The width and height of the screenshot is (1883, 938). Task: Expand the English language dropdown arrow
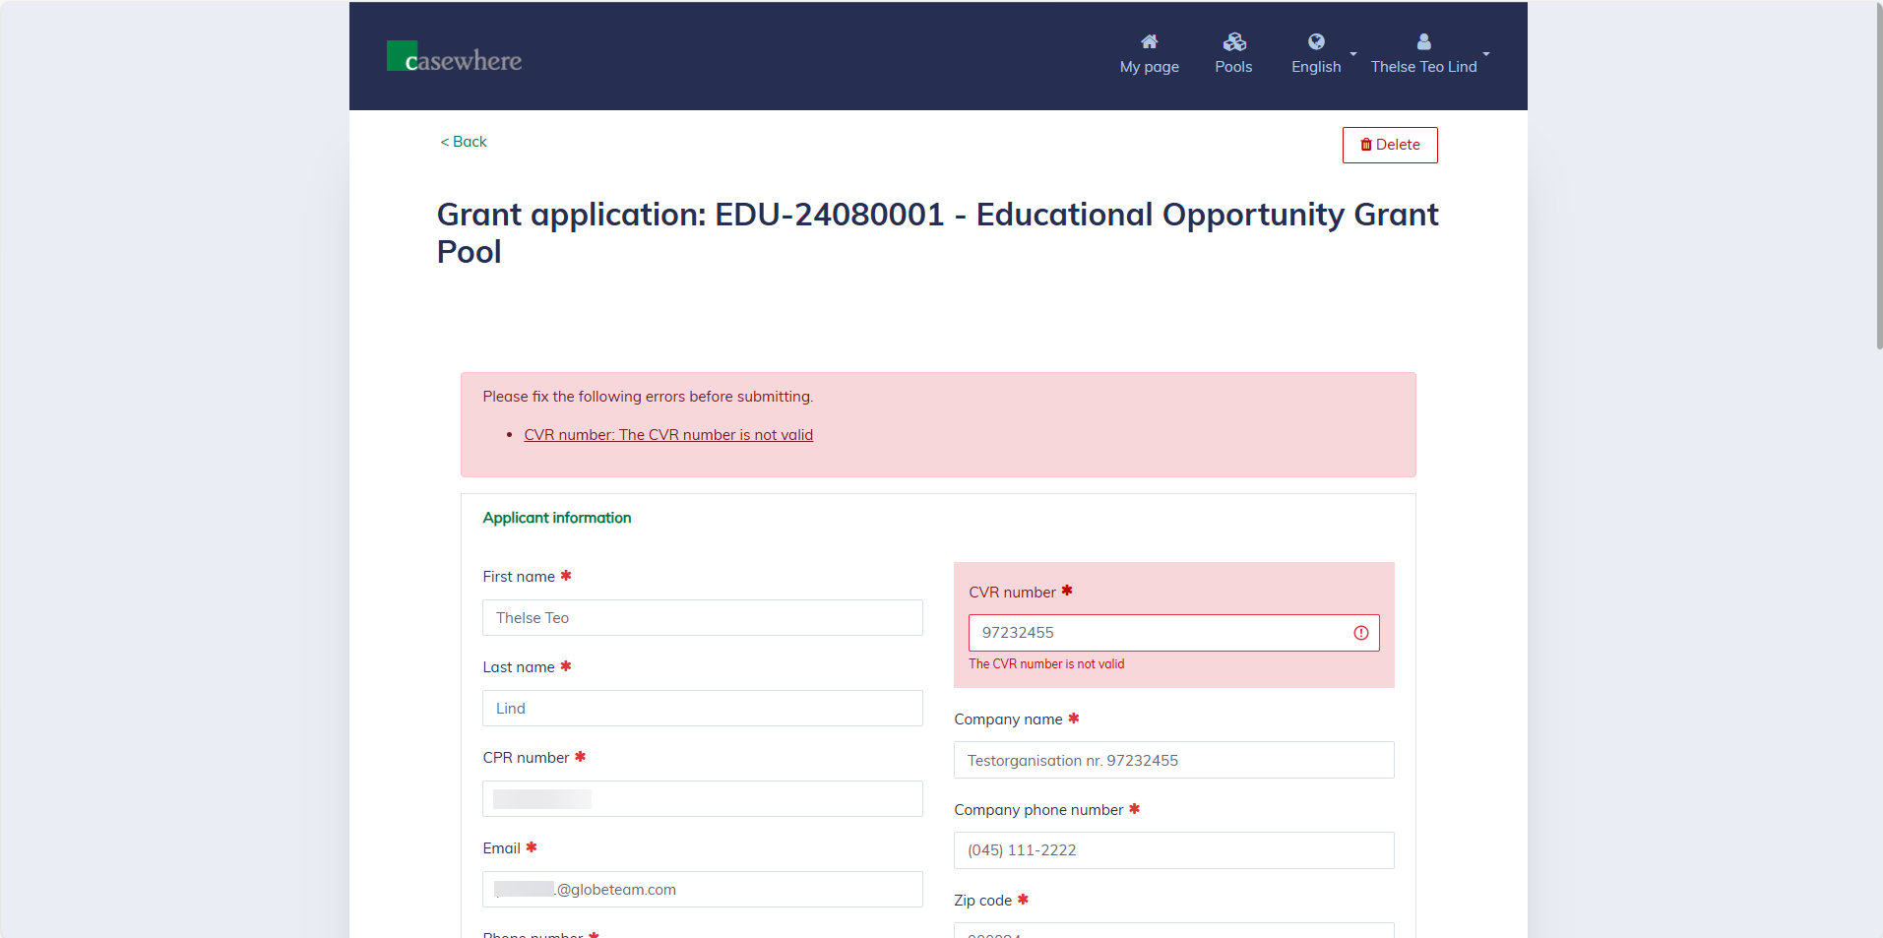tap(1353, 54)
